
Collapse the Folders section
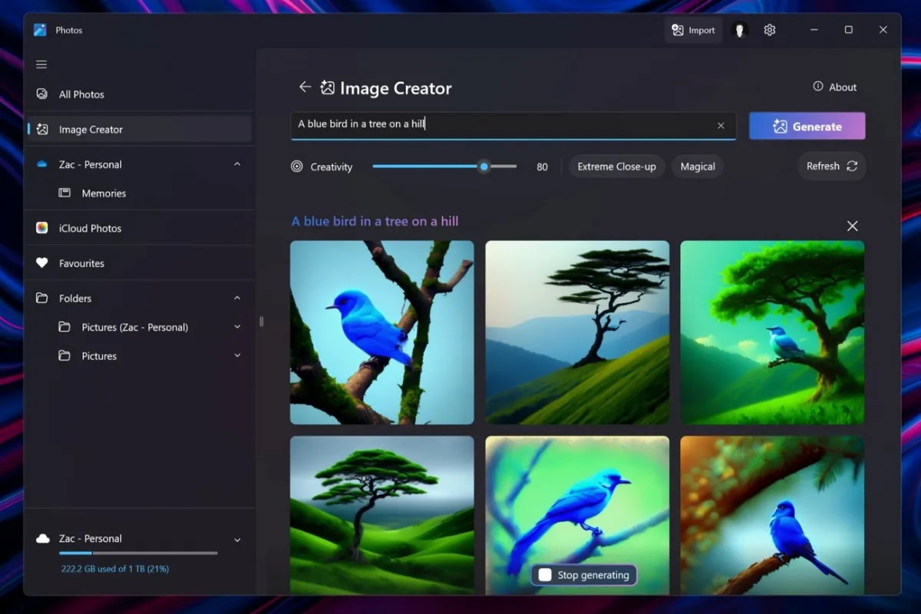click(x=237, y=298)
